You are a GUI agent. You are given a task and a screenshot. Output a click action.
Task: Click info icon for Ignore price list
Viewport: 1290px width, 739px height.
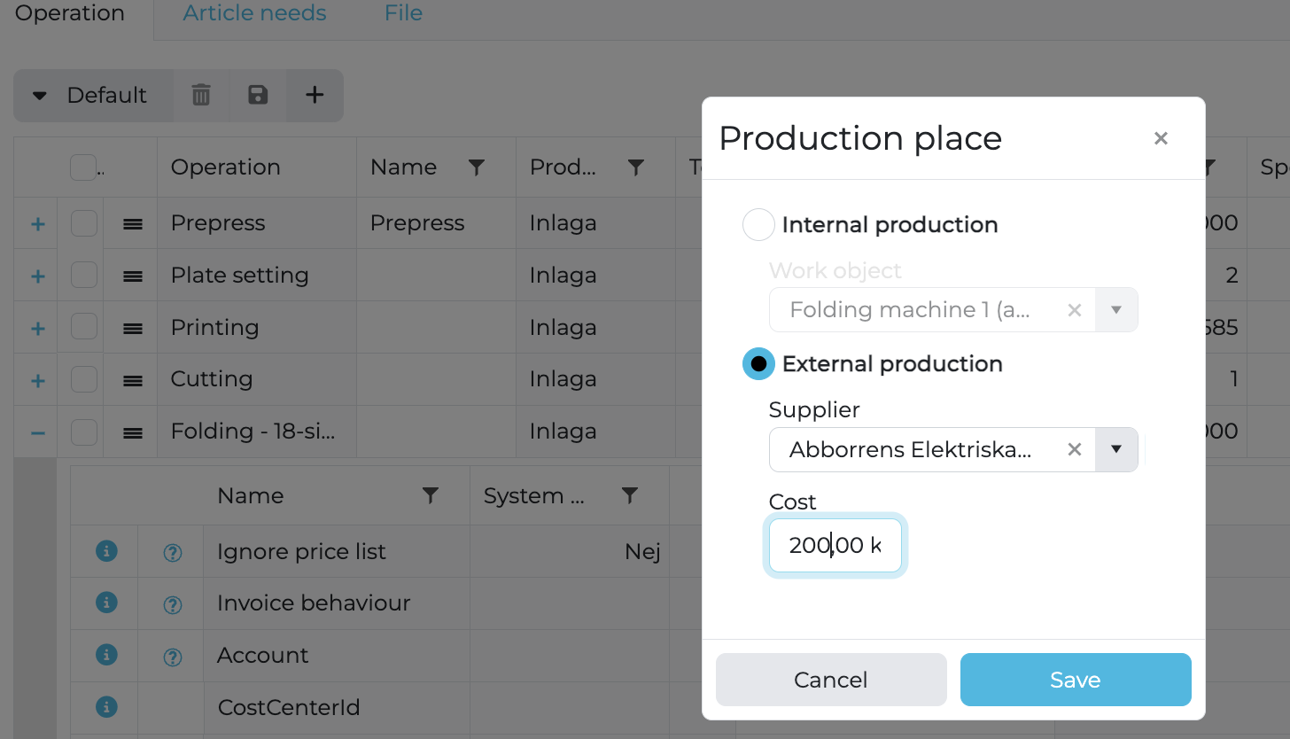pos(105,551)
